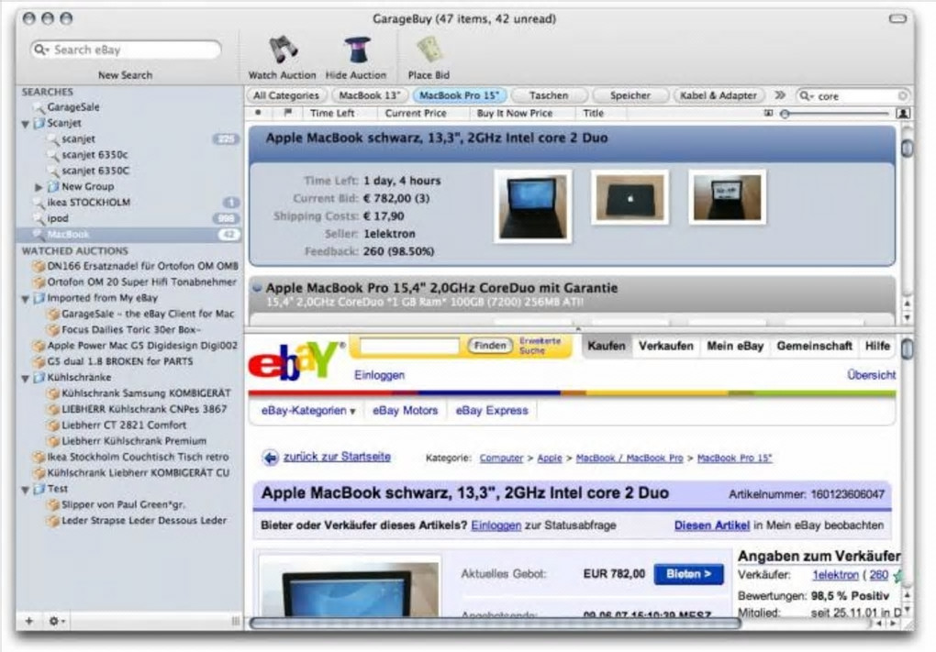
Task: Open the Hilfe tab on eBay
Action: pyautogui.click(x=877, y=346)
